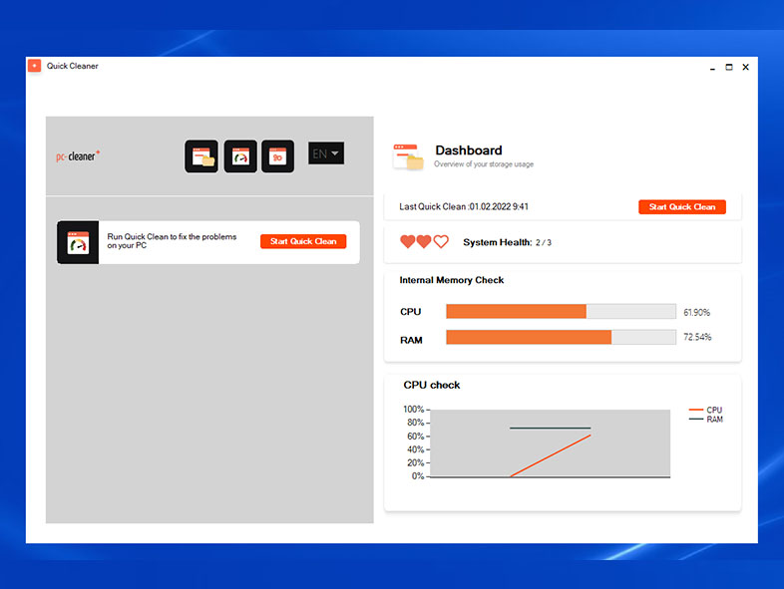Start Quick Clean from the left card
Image resolution: width=784 pixels, height=589 pixels.
[x=303, y=241]
